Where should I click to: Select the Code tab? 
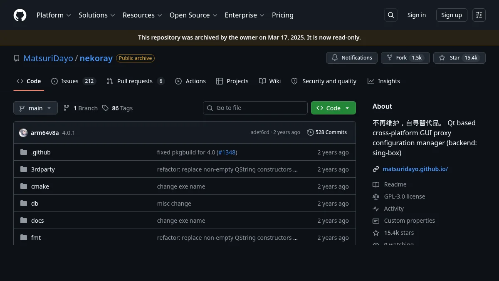point(29,81)
